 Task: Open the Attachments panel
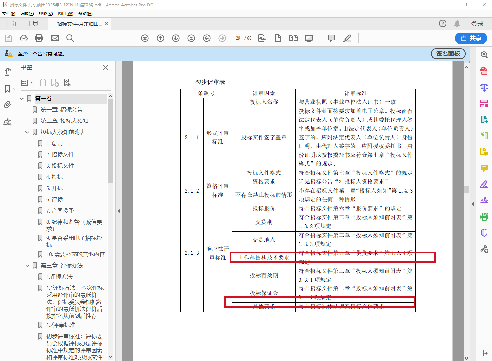(x=7, y=105)
